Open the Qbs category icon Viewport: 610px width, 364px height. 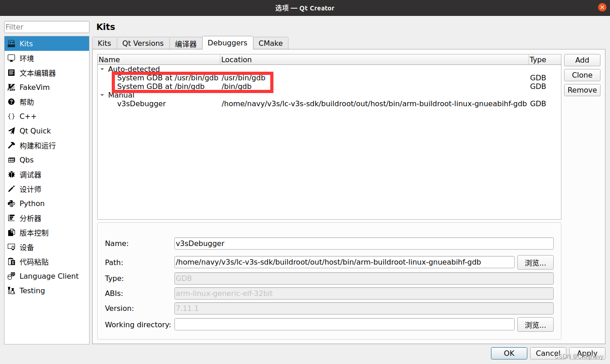[x=12, y=160]
